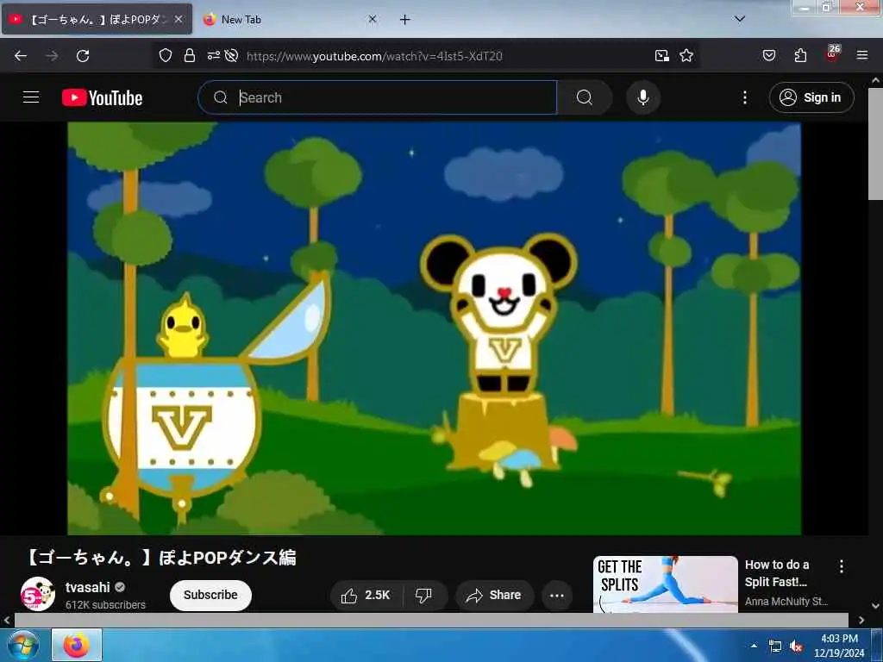Like the video with thumbs up 2.5K
Image resolution: width=883 pixels, height=662 pixels.
click(366, 595)
